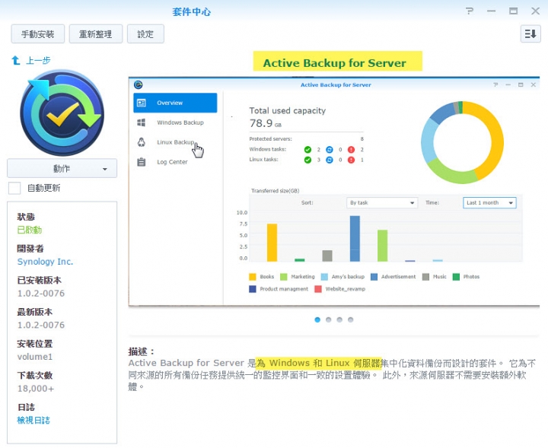The image size is (548, 448).
Task: Click Linux tasks blue running sync icon
Action: pos(330,160)
